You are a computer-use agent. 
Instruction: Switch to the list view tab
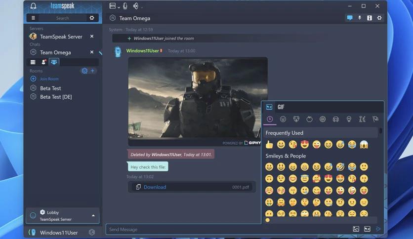click(33, 62)
